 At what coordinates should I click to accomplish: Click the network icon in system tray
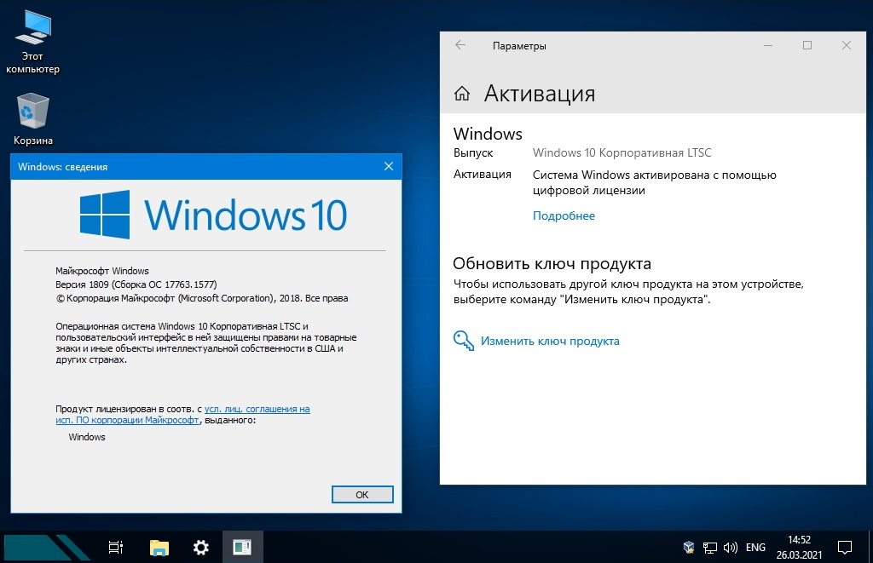click(710, 548)
